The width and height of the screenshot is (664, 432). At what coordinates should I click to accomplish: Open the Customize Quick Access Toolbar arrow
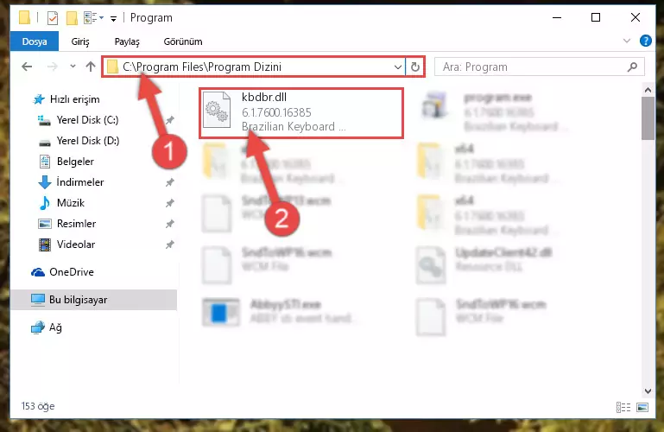[113, 18]
